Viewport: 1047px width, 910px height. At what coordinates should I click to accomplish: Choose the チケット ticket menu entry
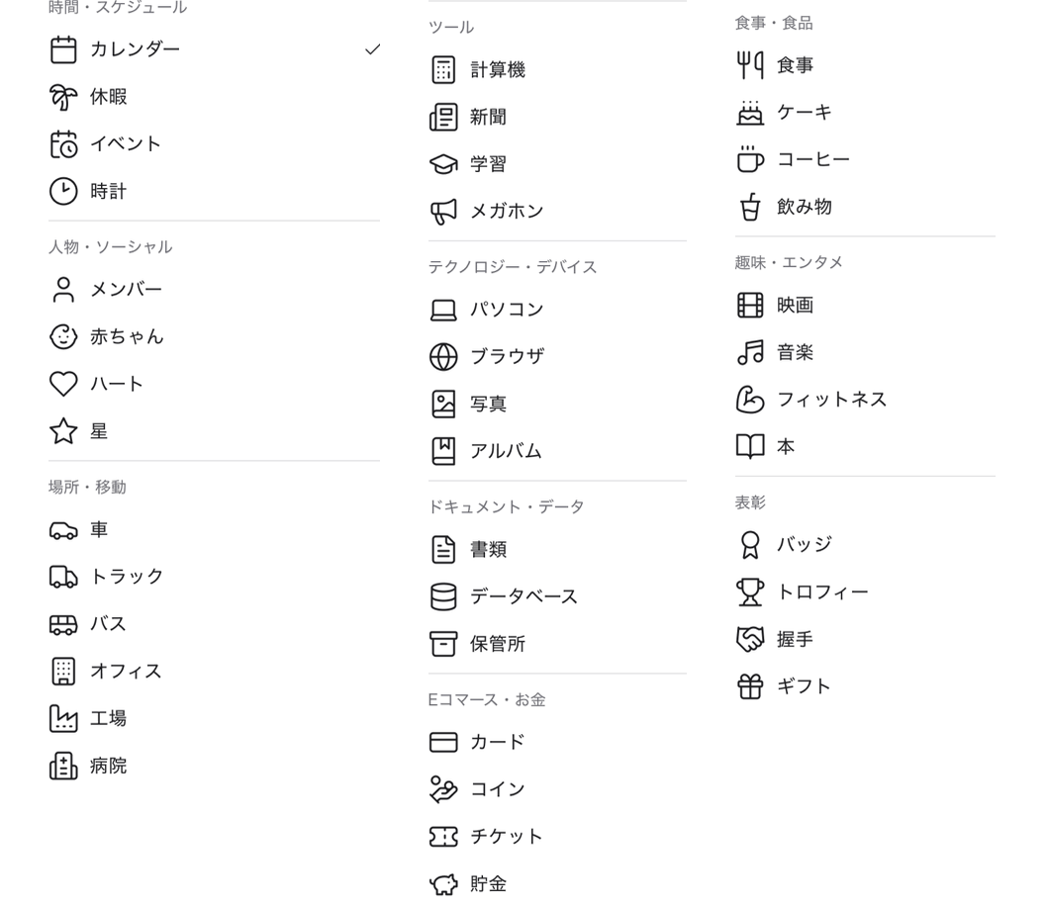pos(557,837)
